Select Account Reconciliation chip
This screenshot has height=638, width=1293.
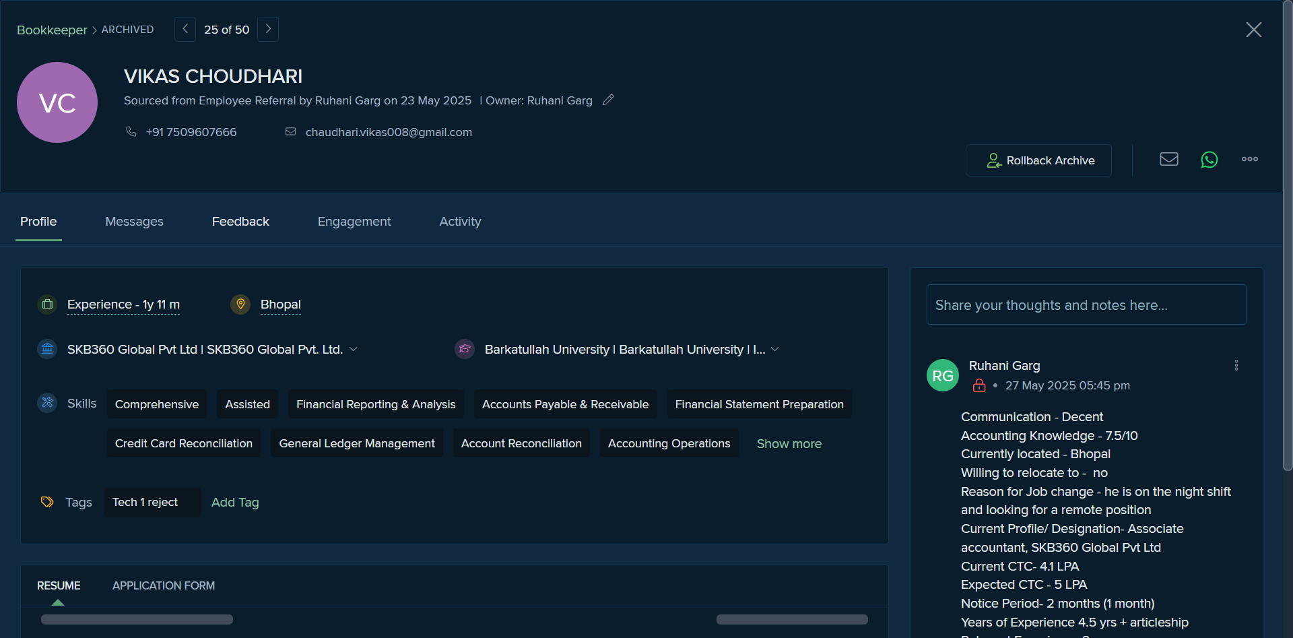pos(521,443)
